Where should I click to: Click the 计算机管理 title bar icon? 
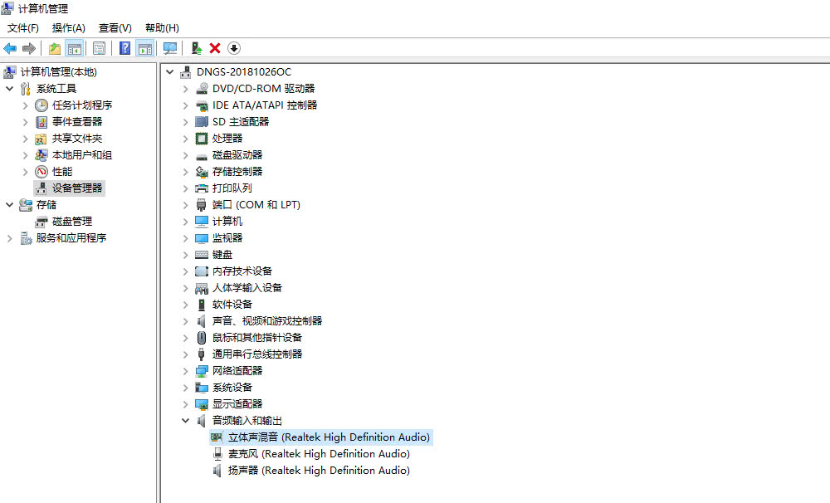pos(7,8)
